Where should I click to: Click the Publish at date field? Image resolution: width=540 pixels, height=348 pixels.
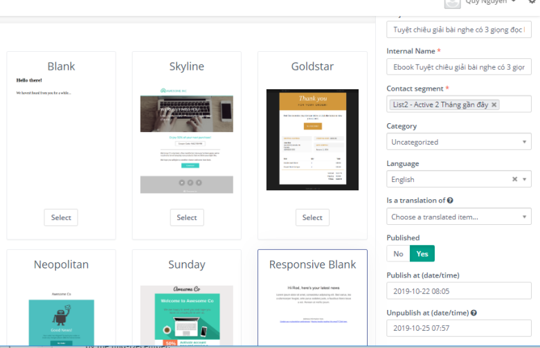(458, 291)
